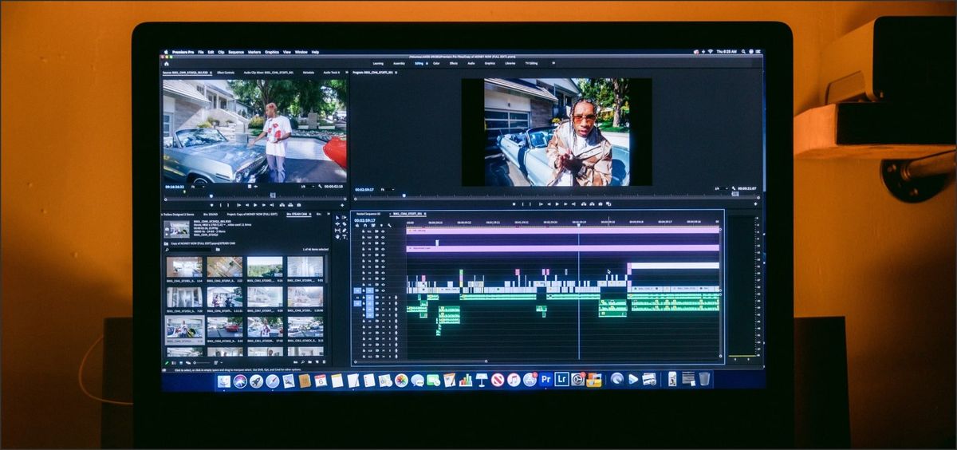Open Premiere Pro from the Dock
This screenshot has width=957, height=450.
click(545, 380)
